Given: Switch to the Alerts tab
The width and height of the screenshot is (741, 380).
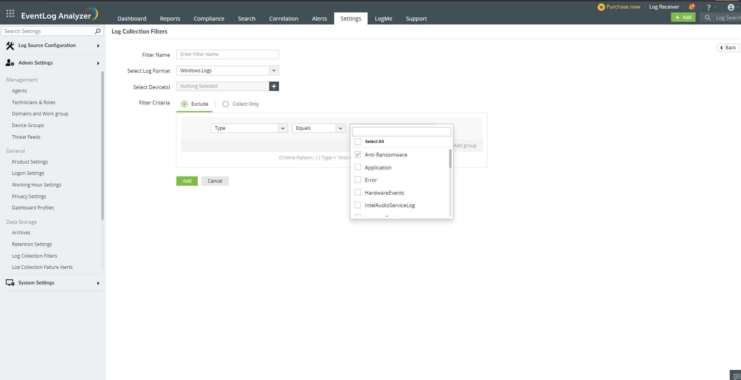Looking at the screenshot, I should 319,18.
